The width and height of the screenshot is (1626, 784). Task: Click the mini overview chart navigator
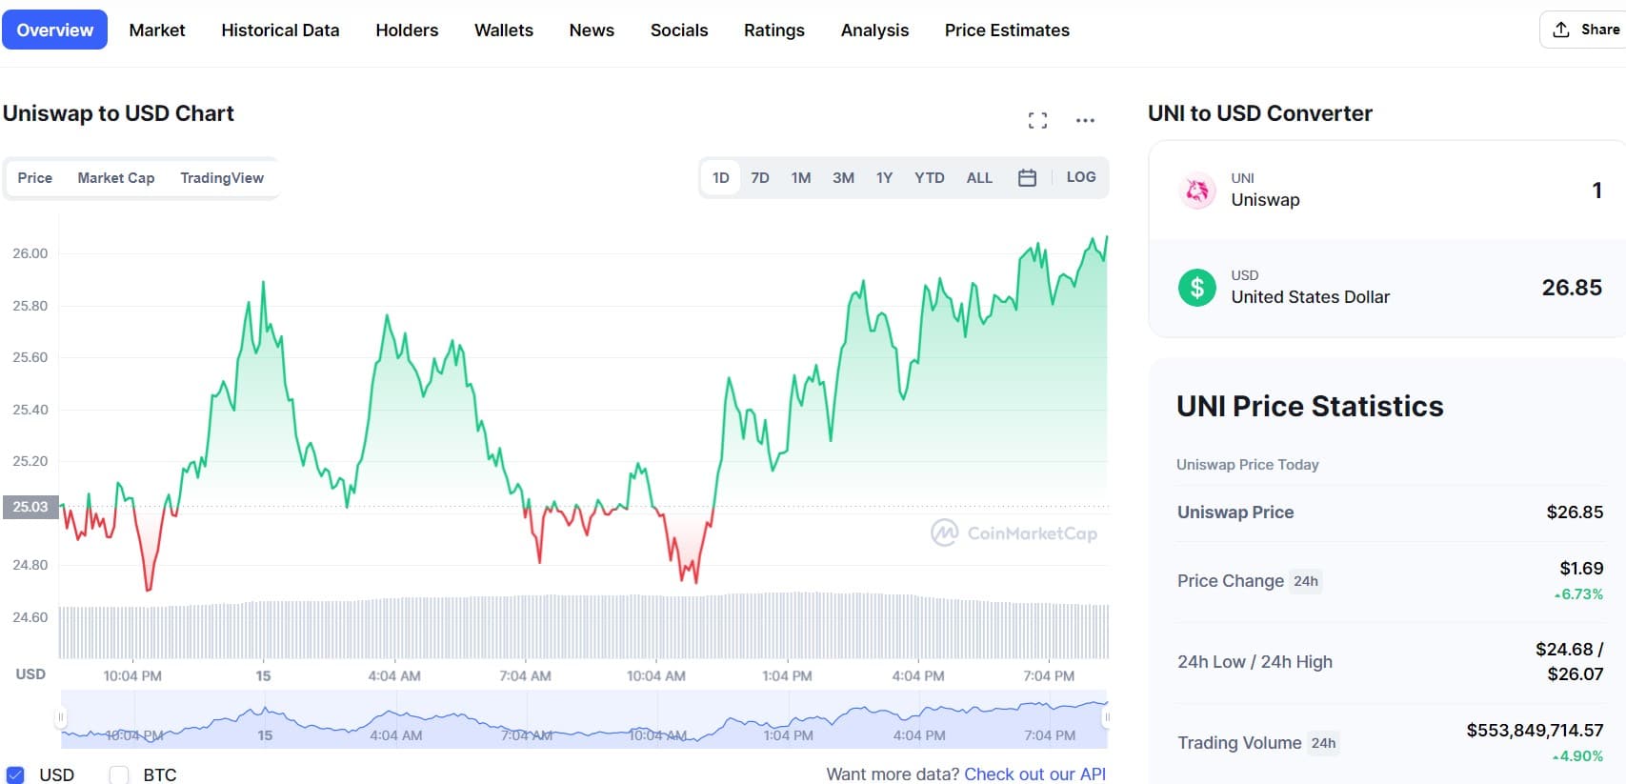[x=584, y=719]
